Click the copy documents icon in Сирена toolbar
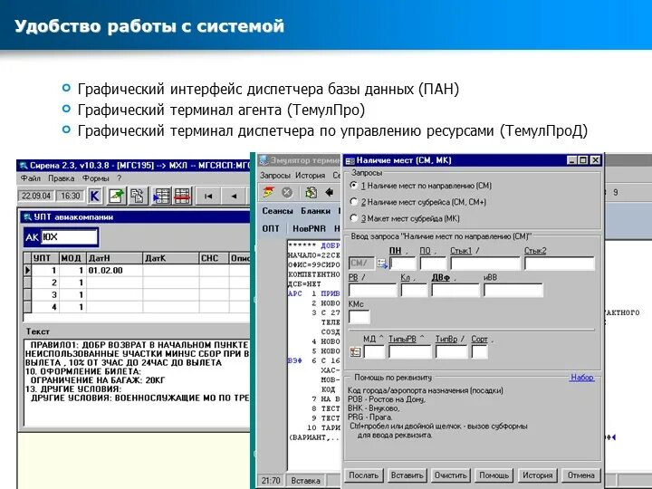Image resolution: width=652 pixels, height=489 pixels. [x=138, y=196]
